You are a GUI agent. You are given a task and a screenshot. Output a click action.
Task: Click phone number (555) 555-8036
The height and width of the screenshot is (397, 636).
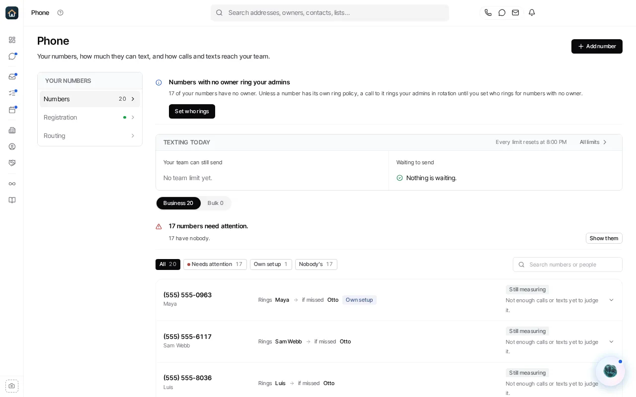(187, 378)
